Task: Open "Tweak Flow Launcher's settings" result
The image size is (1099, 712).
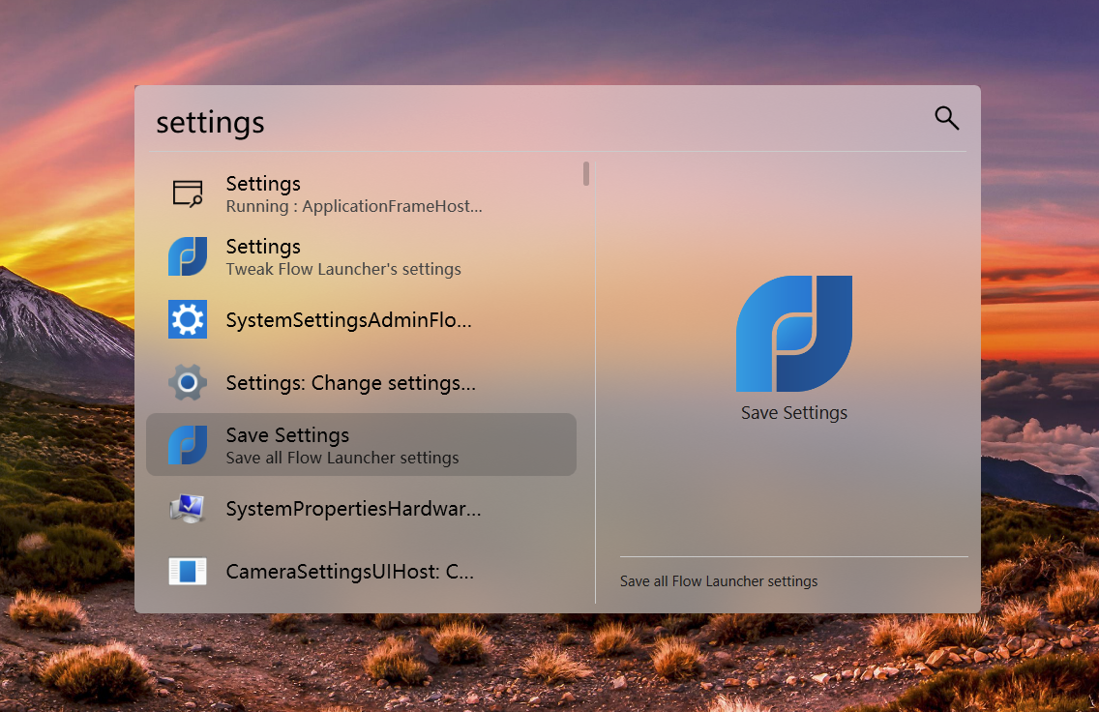Action: pyautogui.click(x=361, y=255)
